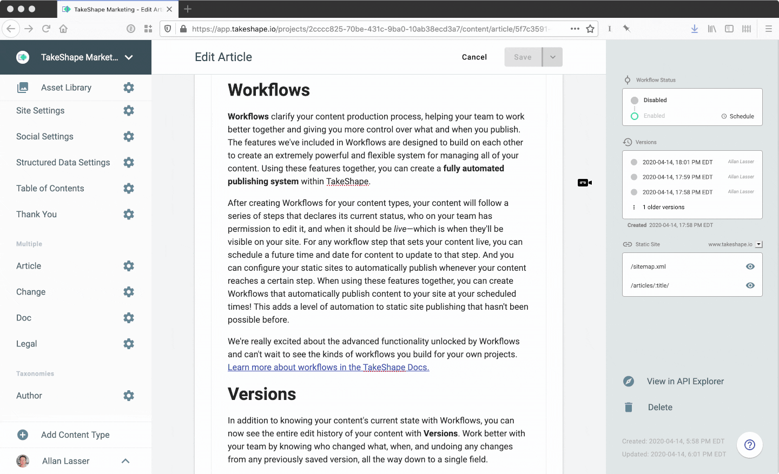Click Allan Lasser's avatar picture

(x=23, y=461)
